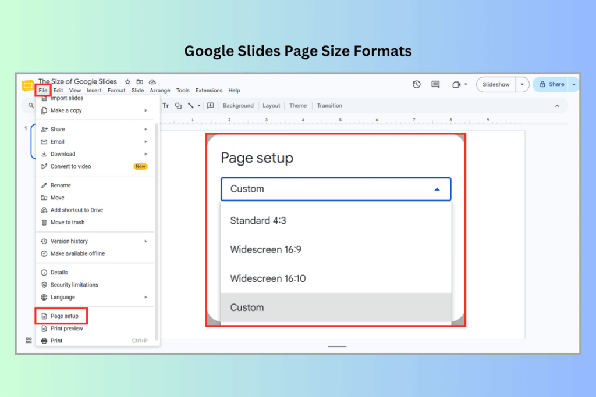Click the Transition toolbar button
Image resolution: width=596 pixels, height=397 pixels.
(329, 106)
